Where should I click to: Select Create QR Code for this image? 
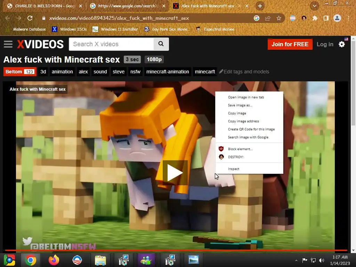pyautogui.click(x=249, y=129)
